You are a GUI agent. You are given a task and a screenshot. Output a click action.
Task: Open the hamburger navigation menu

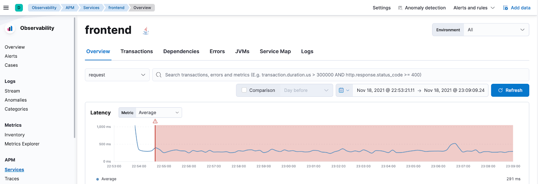[x=6, y=8]
